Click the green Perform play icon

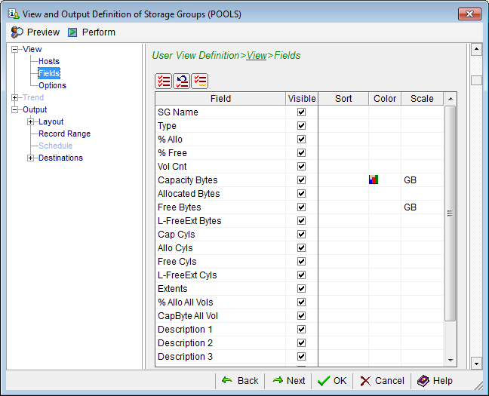[72, 32]
